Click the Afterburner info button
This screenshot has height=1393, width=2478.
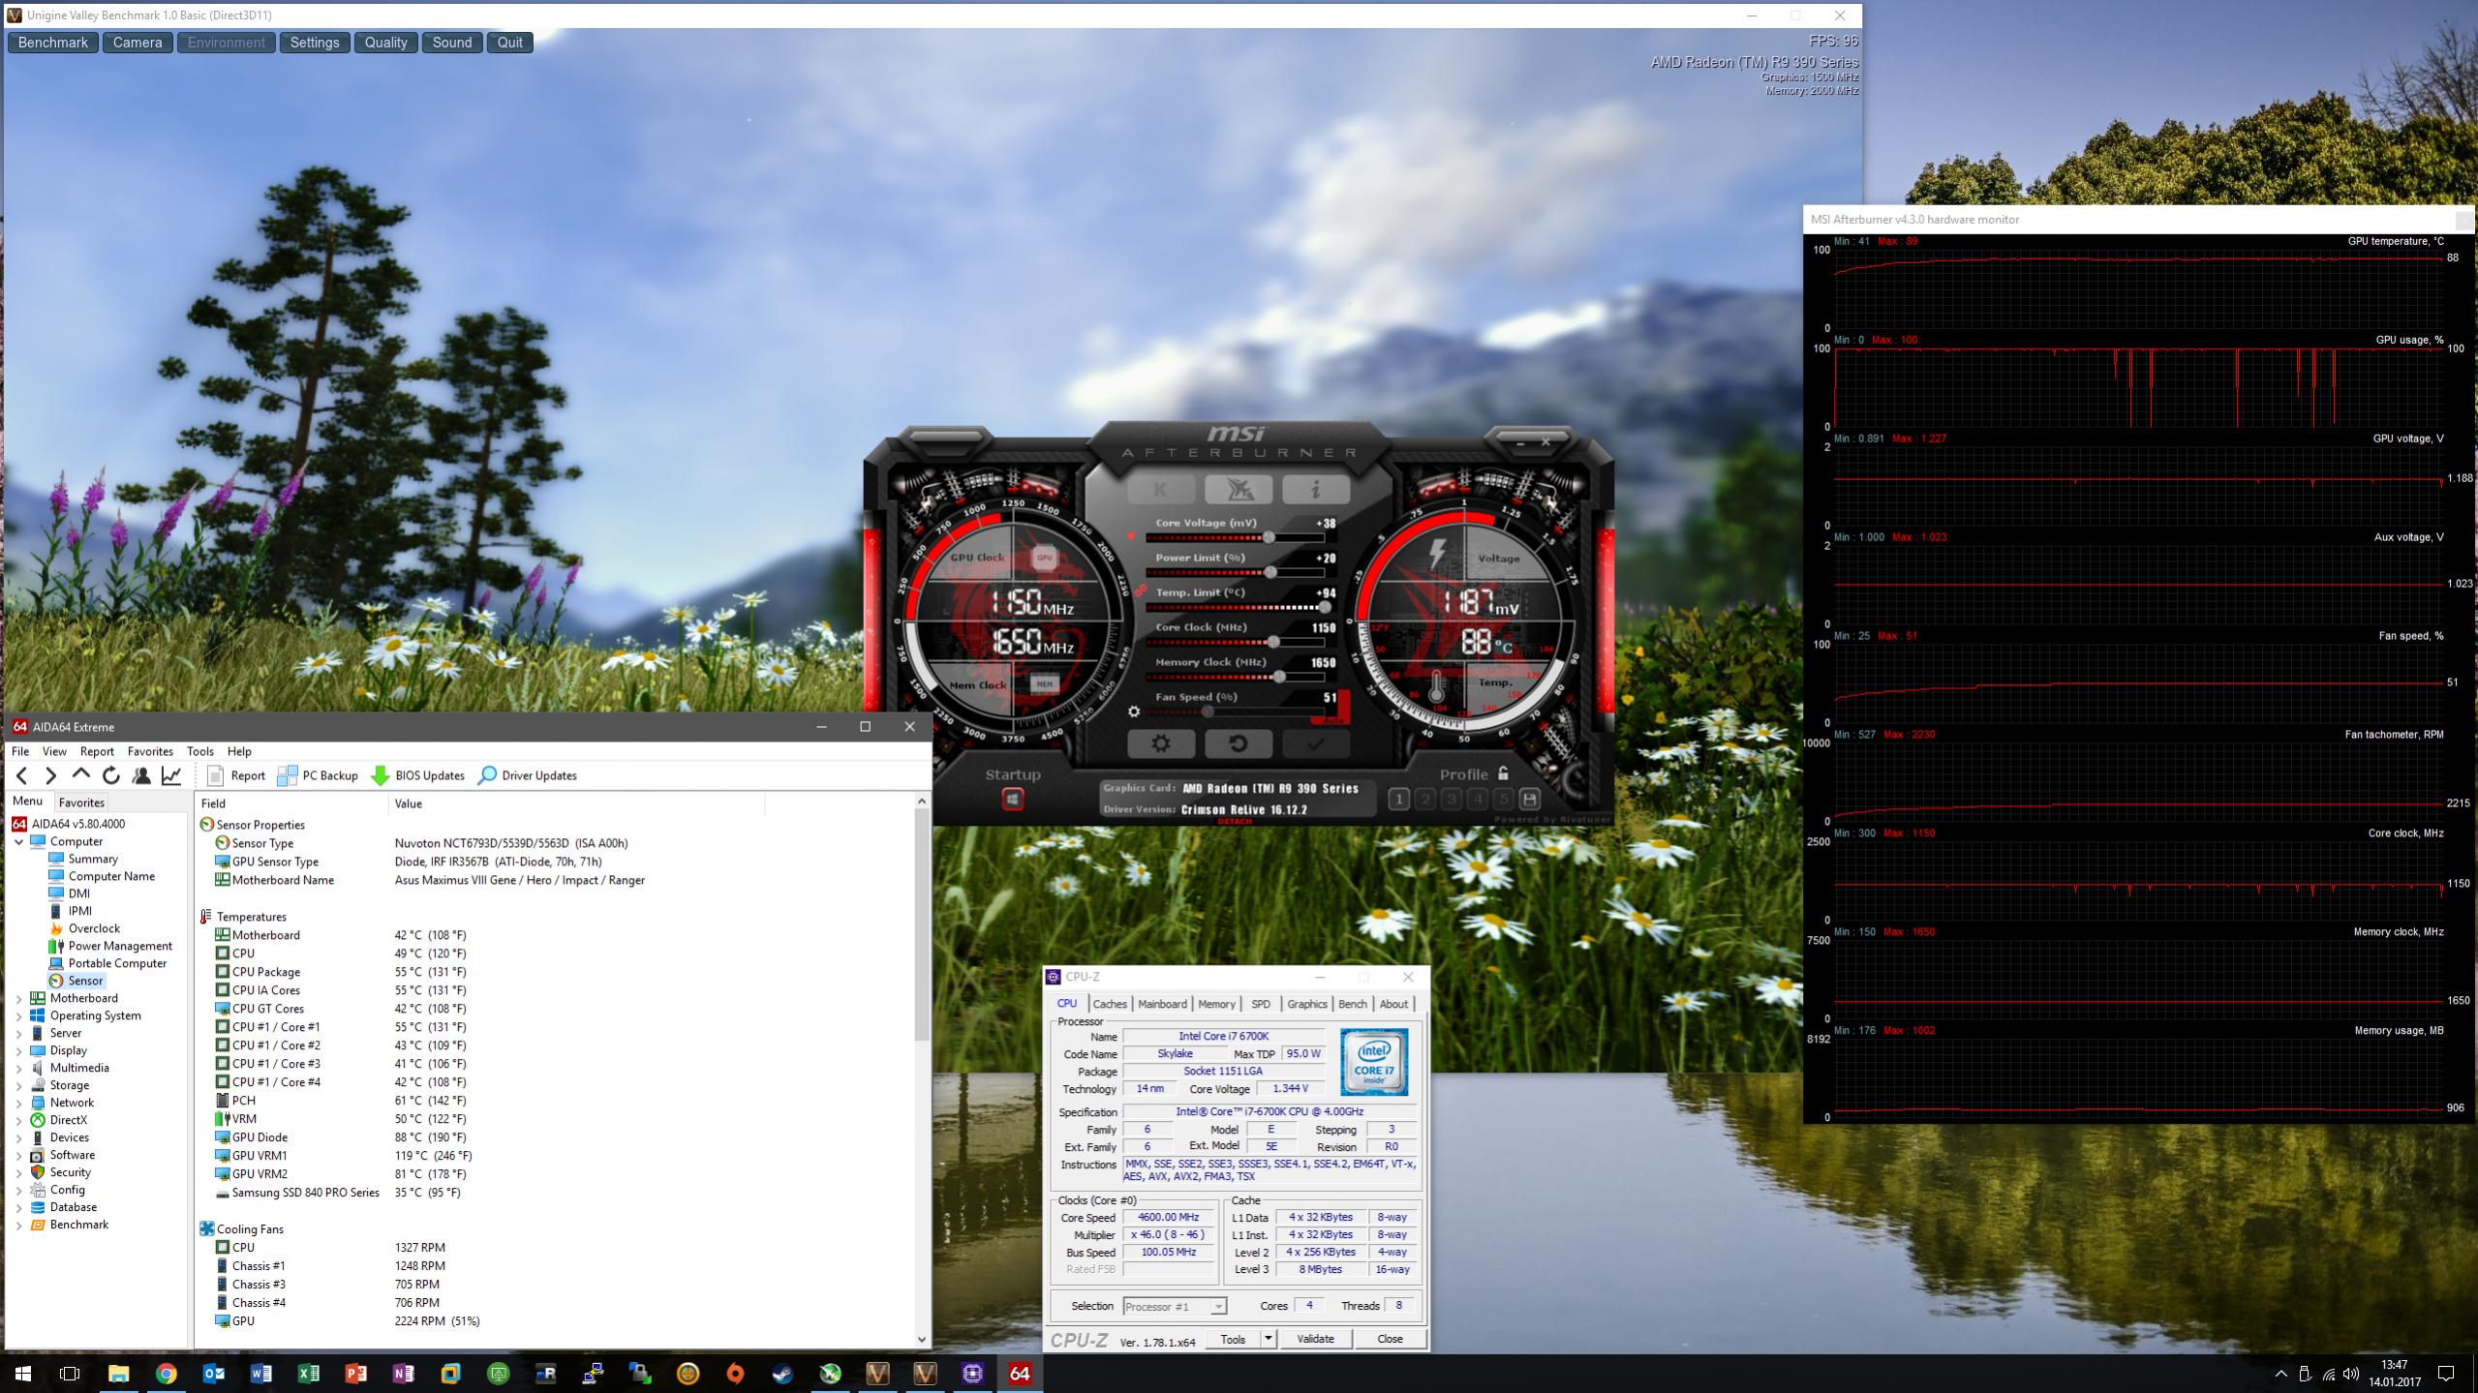pyautogui.click(x=1315, y=490)
